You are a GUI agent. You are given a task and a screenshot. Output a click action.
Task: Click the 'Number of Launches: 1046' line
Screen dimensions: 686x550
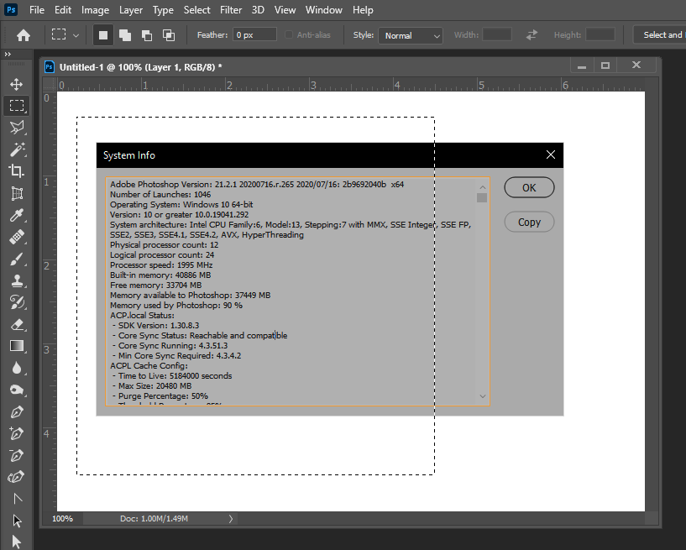160,194
